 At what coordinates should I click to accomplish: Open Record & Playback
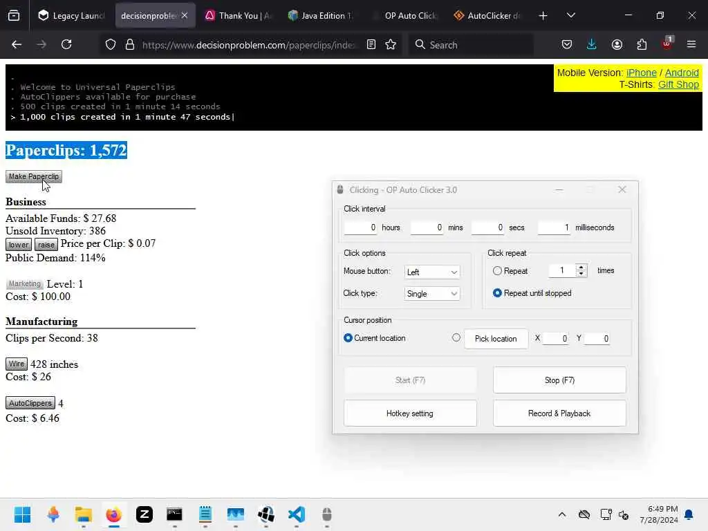click(x=559, y=413)
